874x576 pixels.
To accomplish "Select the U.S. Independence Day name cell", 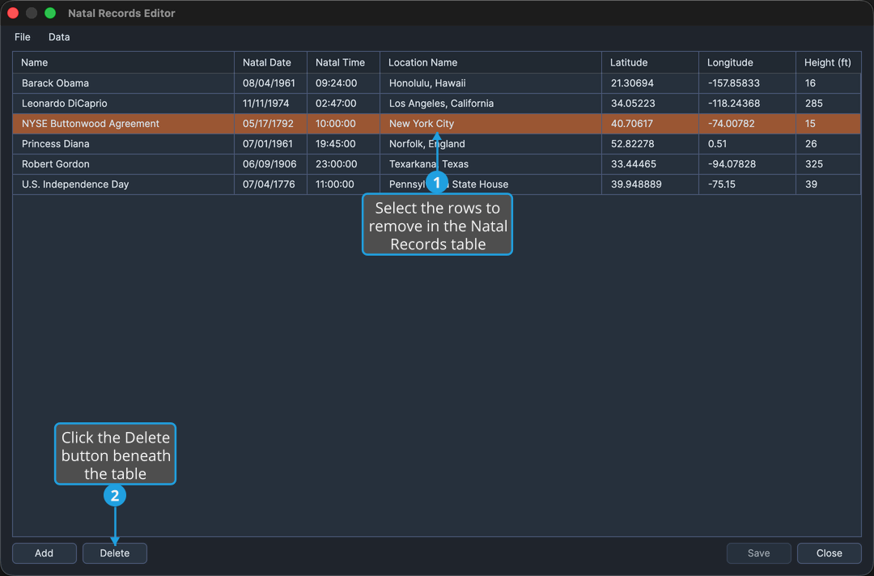I will point(123,184).
